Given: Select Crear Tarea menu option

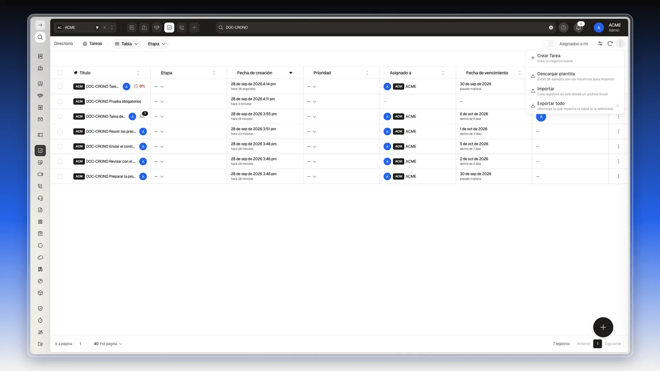Looking at the screenshot, I should click(x=575, y=58).
